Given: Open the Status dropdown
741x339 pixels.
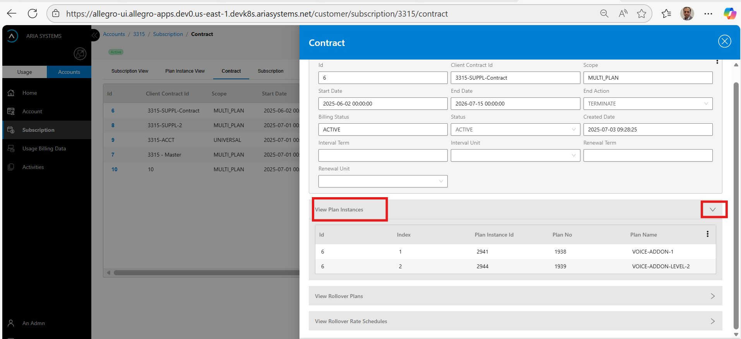Looking at the screenshot, I should 515,129.
